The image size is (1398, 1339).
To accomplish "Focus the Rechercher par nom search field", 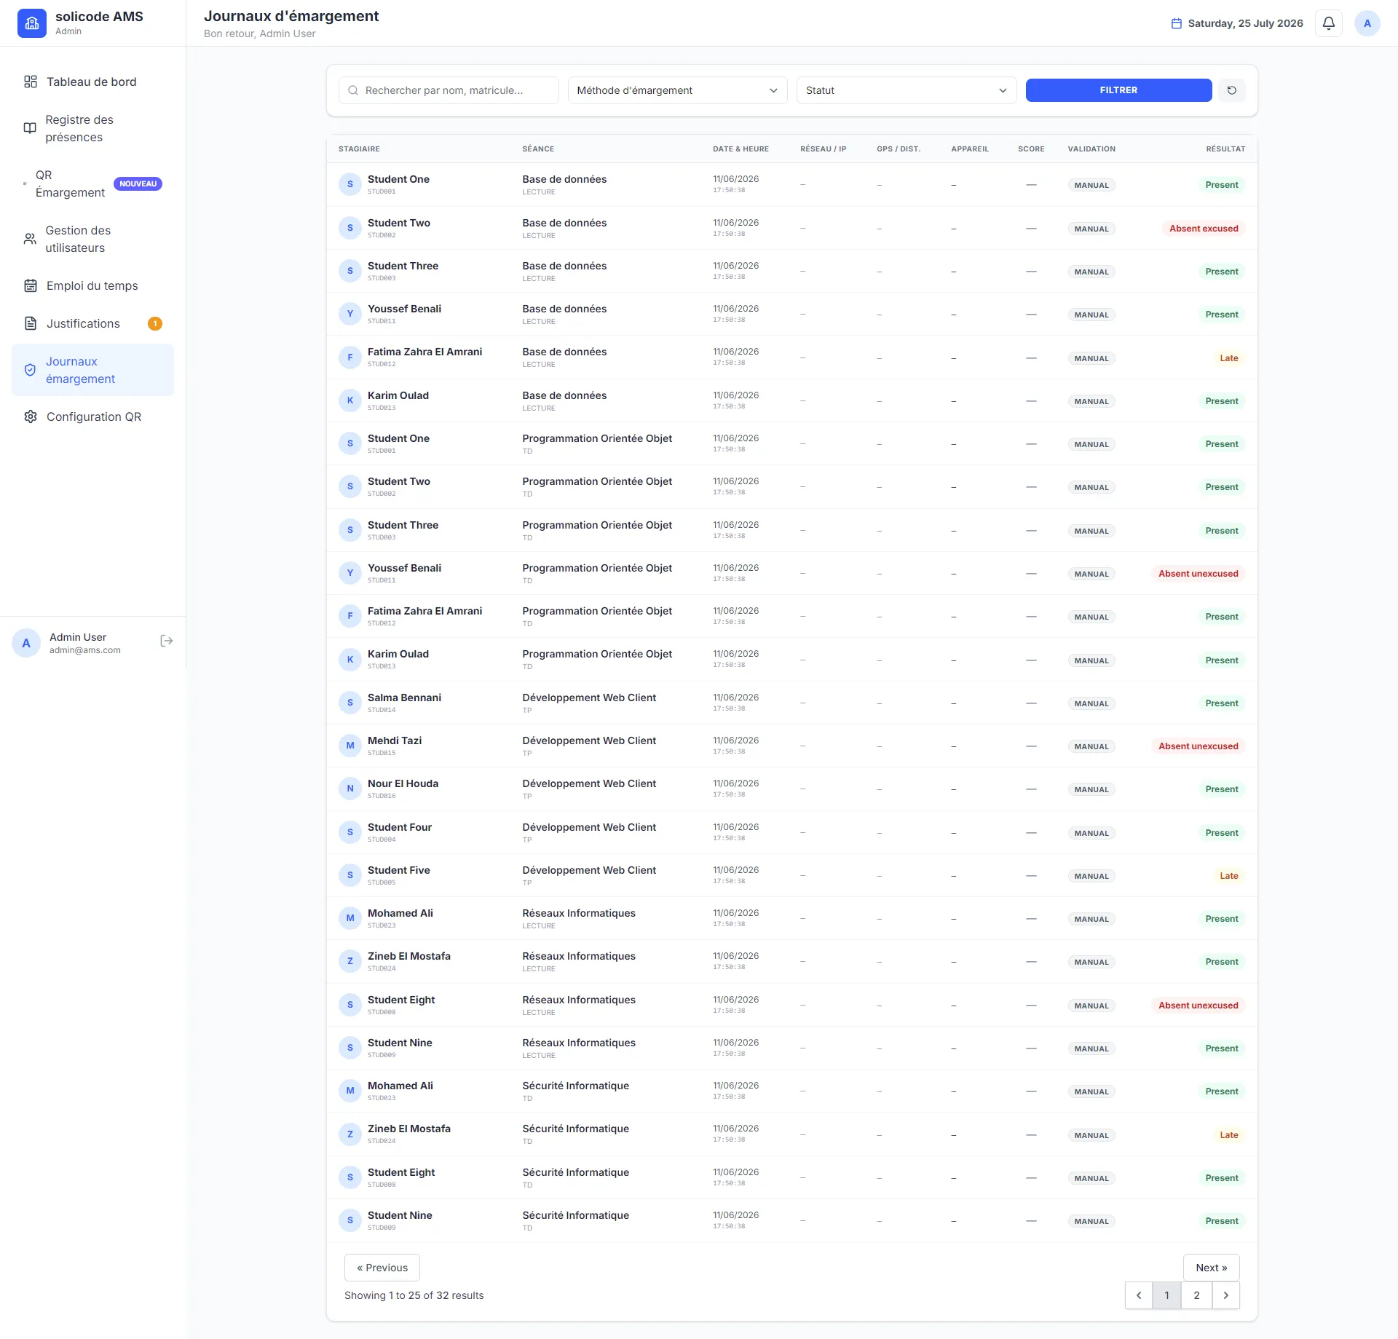I will (449, 90).
